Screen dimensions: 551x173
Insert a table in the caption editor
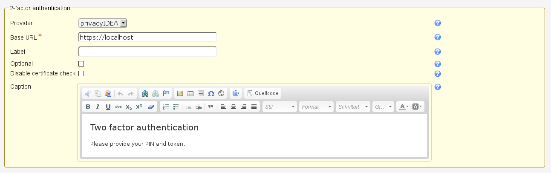click(x=190, y=93)
